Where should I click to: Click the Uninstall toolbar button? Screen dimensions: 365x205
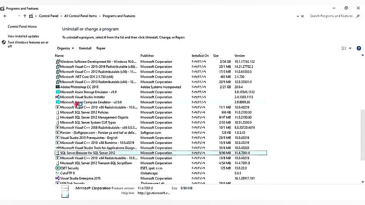pyautogui.click(x=85, y=48)
